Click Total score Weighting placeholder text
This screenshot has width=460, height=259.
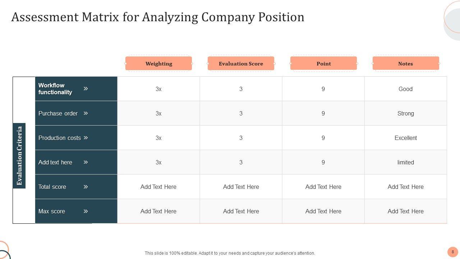click(158, 187)
